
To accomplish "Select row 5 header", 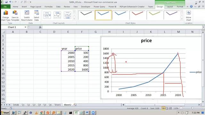I will coord(3,53).
